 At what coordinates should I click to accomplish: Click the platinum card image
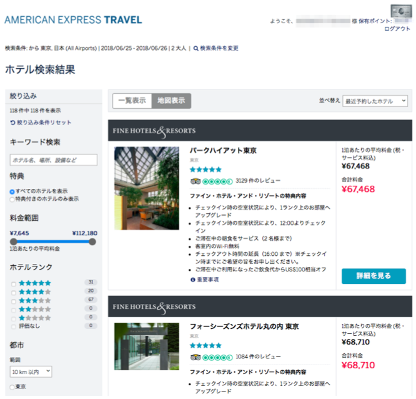[x=401, y=11]
